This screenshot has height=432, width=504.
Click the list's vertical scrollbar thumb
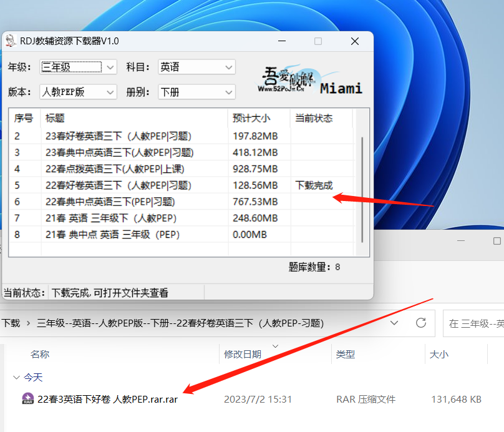362,190
